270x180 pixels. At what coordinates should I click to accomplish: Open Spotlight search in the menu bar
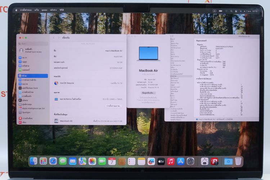point(231,11)
